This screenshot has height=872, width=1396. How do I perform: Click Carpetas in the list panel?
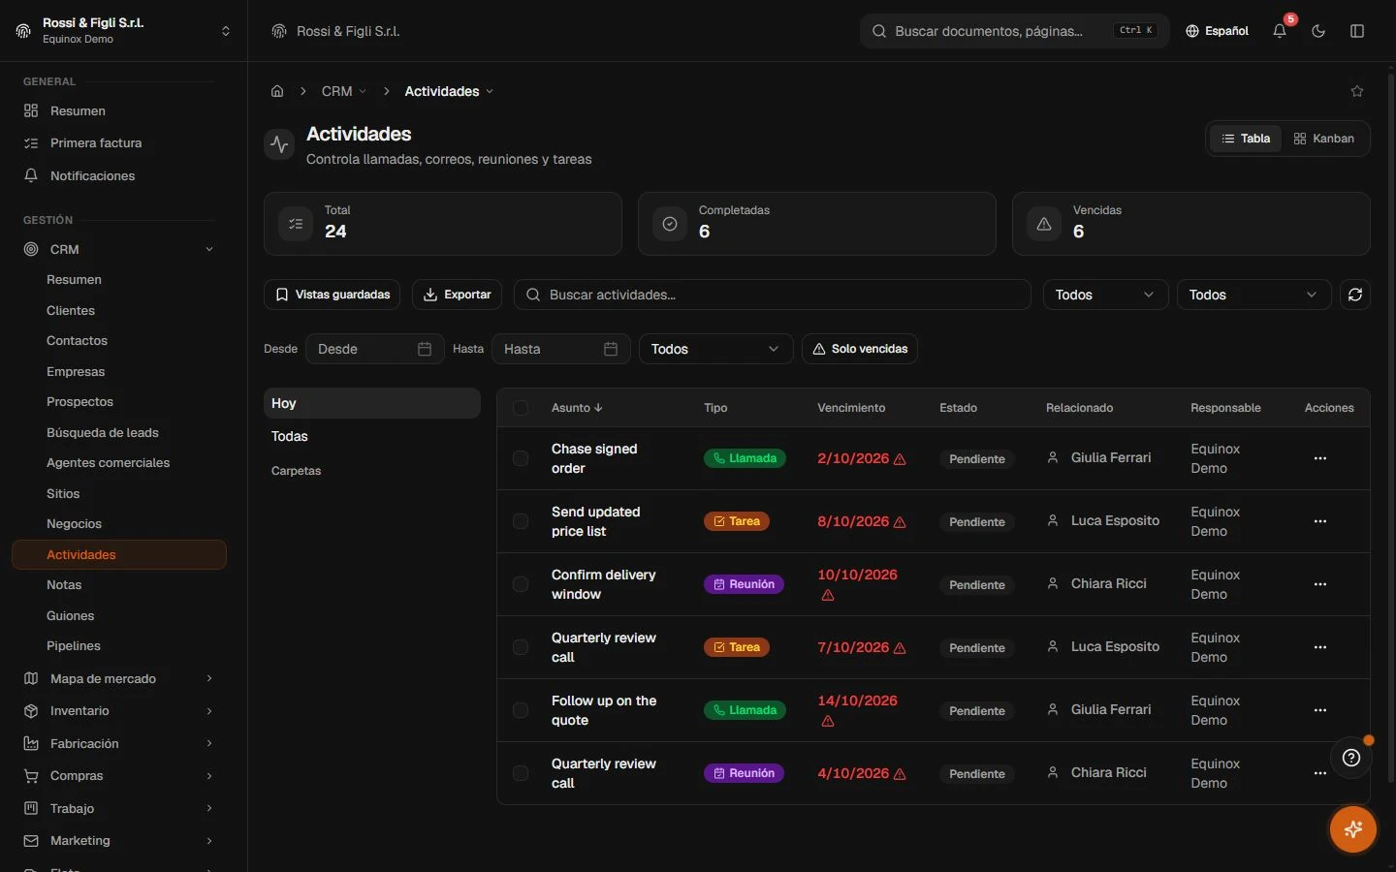(296, 471)
